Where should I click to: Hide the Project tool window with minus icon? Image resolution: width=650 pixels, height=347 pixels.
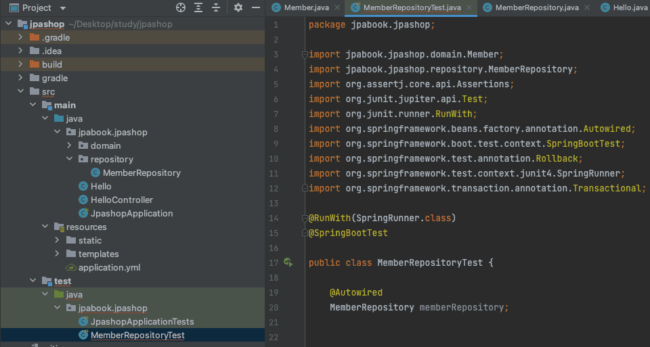point(255,8)
